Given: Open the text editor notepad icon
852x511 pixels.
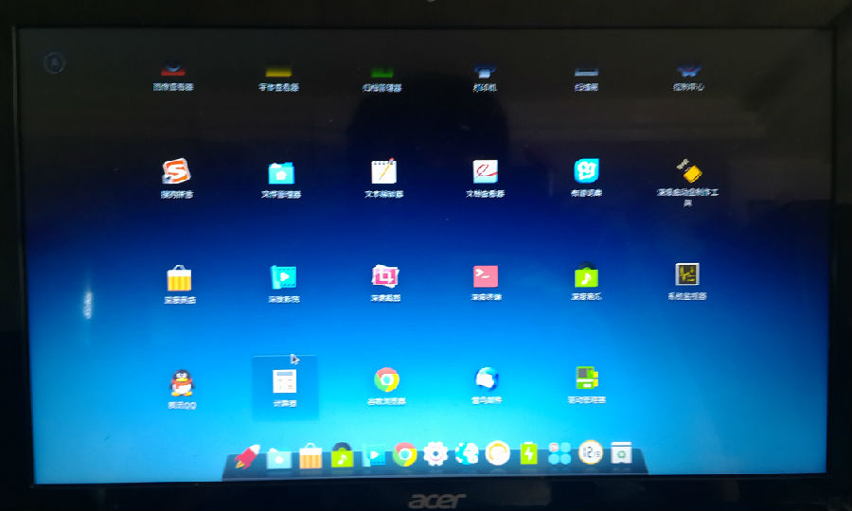Looking at the screenshot, I should pyautogui.click(x=383, y=172).
